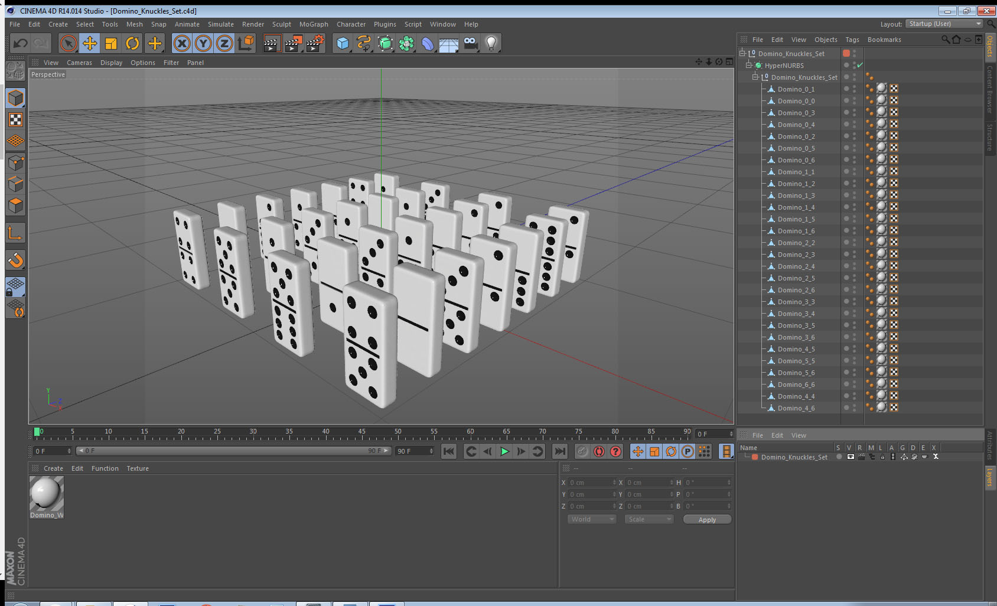Screen dimensions: 997x606
Task: Open the spline tools icon
Action: point(364,43)
